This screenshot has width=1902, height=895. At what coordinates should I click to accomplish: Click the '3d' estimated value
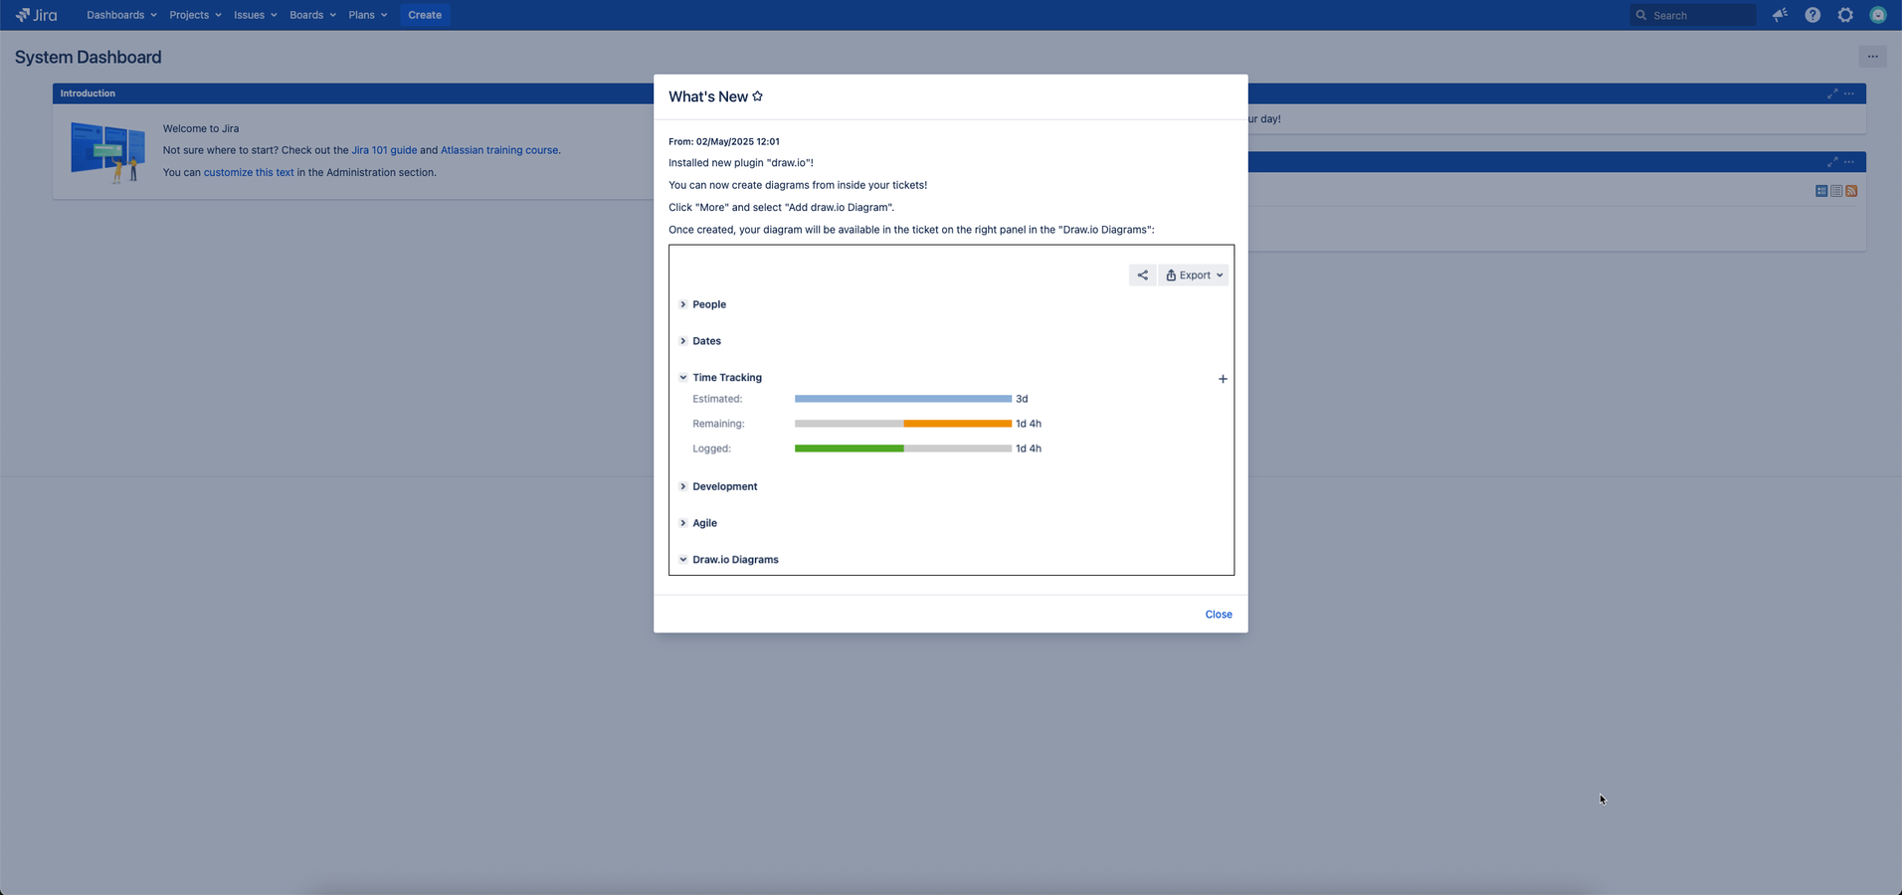(x=1022, y=399)
